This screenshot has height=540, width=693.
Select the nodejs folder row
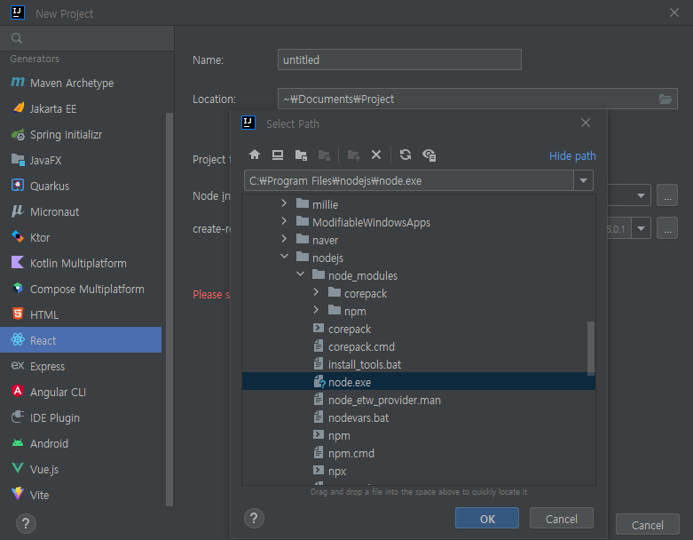[x=419, y=258]
